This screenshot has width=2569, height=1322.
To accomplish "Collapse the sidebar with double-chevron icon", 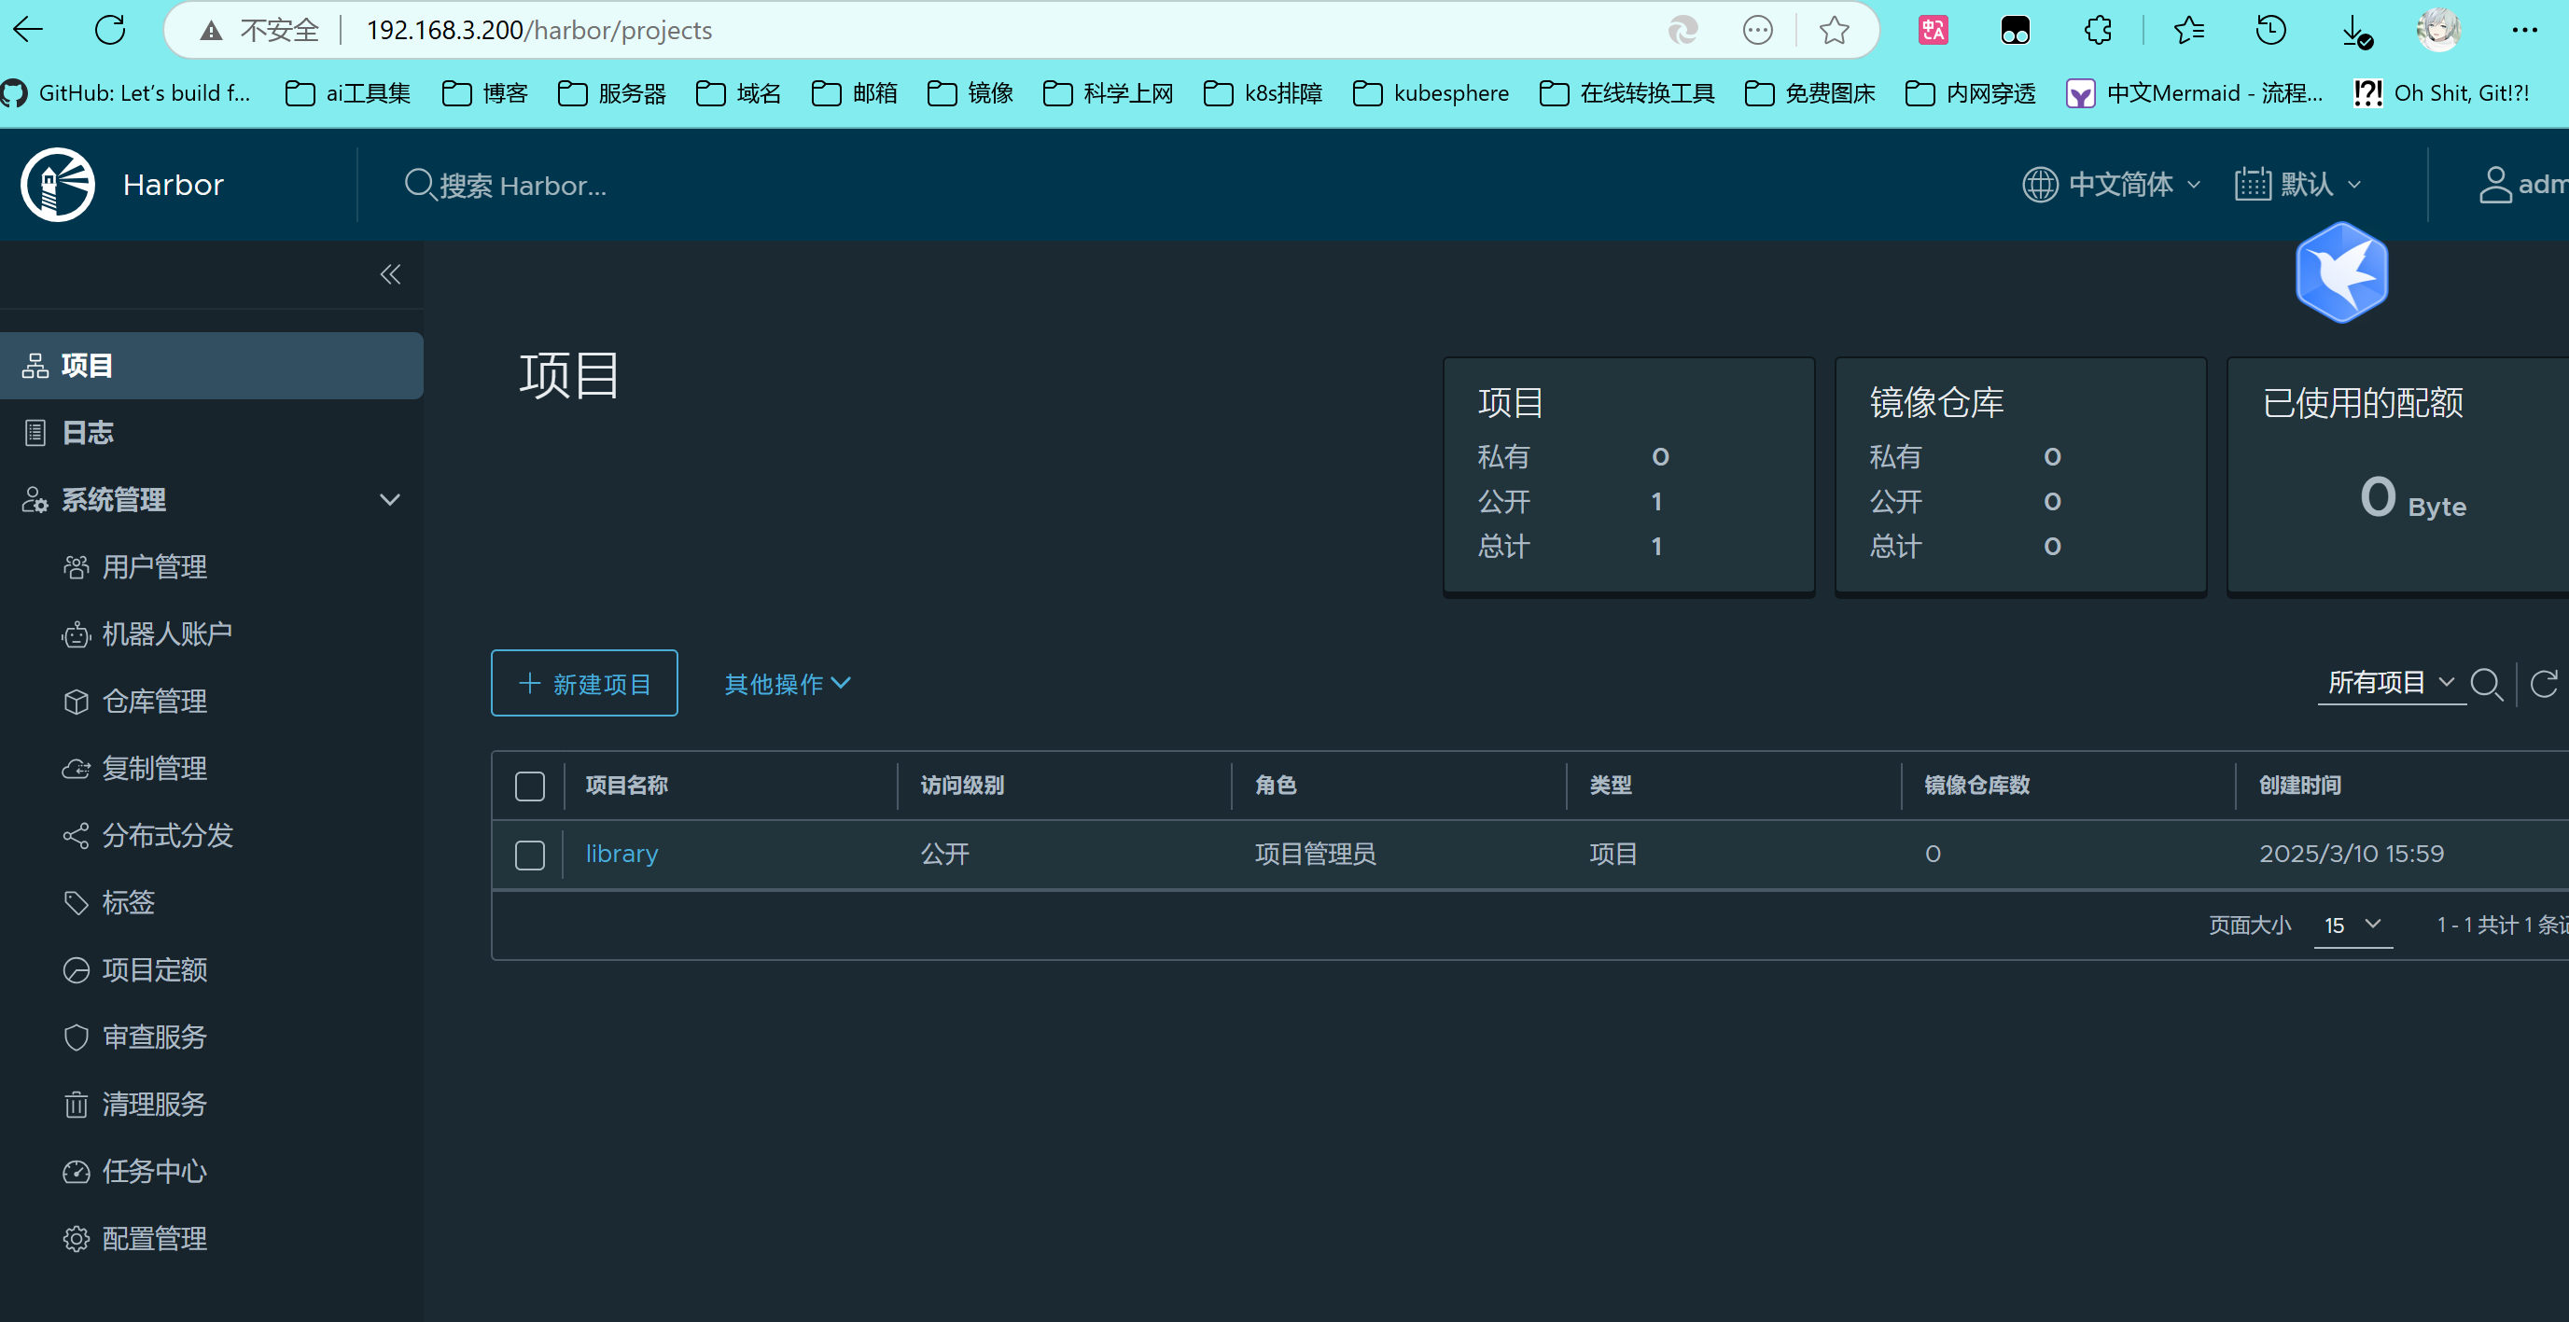I will pyautogui.click(x=390, y=274).
